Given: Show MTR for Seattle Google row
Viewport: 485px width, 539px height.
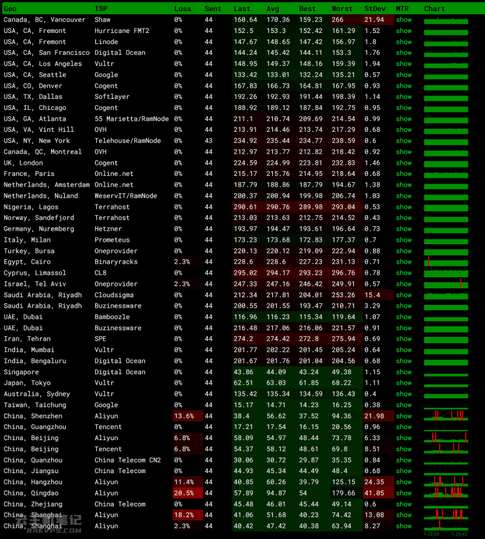Looking at the screenshot, I should tap(404, 75).
